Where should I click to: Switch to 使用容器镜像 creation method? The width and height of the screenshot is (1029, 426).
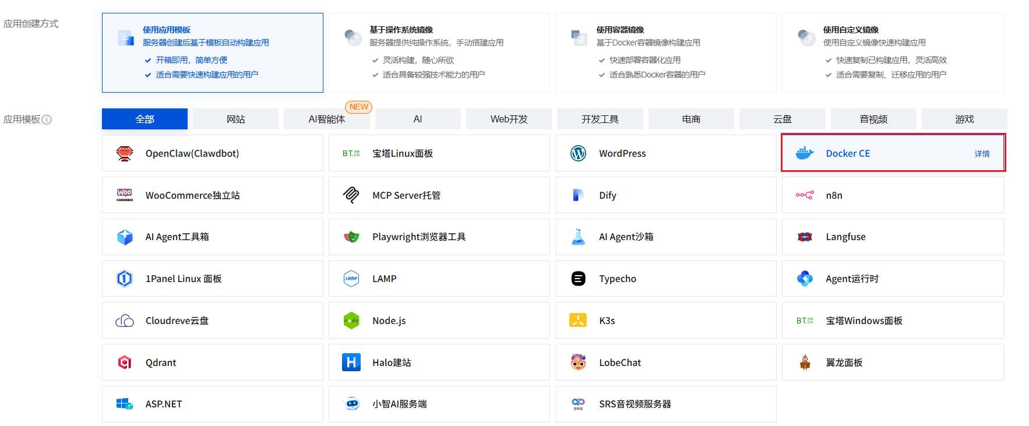click(666, 52)
